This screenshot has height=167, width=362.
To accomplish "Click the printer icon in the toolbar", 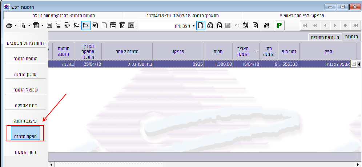I will point(9,25).
